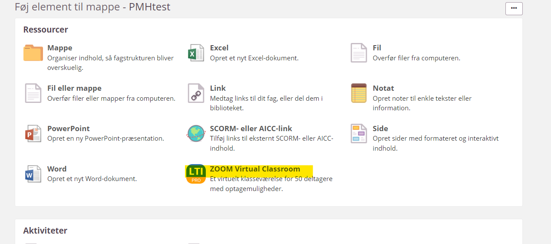
Task: Open the ZOOM Virtual Classroom link
Action: click(255, 169)
